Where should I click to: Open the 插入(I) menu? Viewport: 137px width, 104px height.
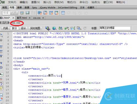point(47,2)
